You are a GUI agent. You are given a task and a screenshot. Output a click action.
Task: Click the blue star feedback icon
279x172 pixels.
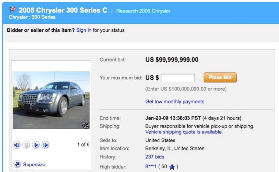[172, 167]
